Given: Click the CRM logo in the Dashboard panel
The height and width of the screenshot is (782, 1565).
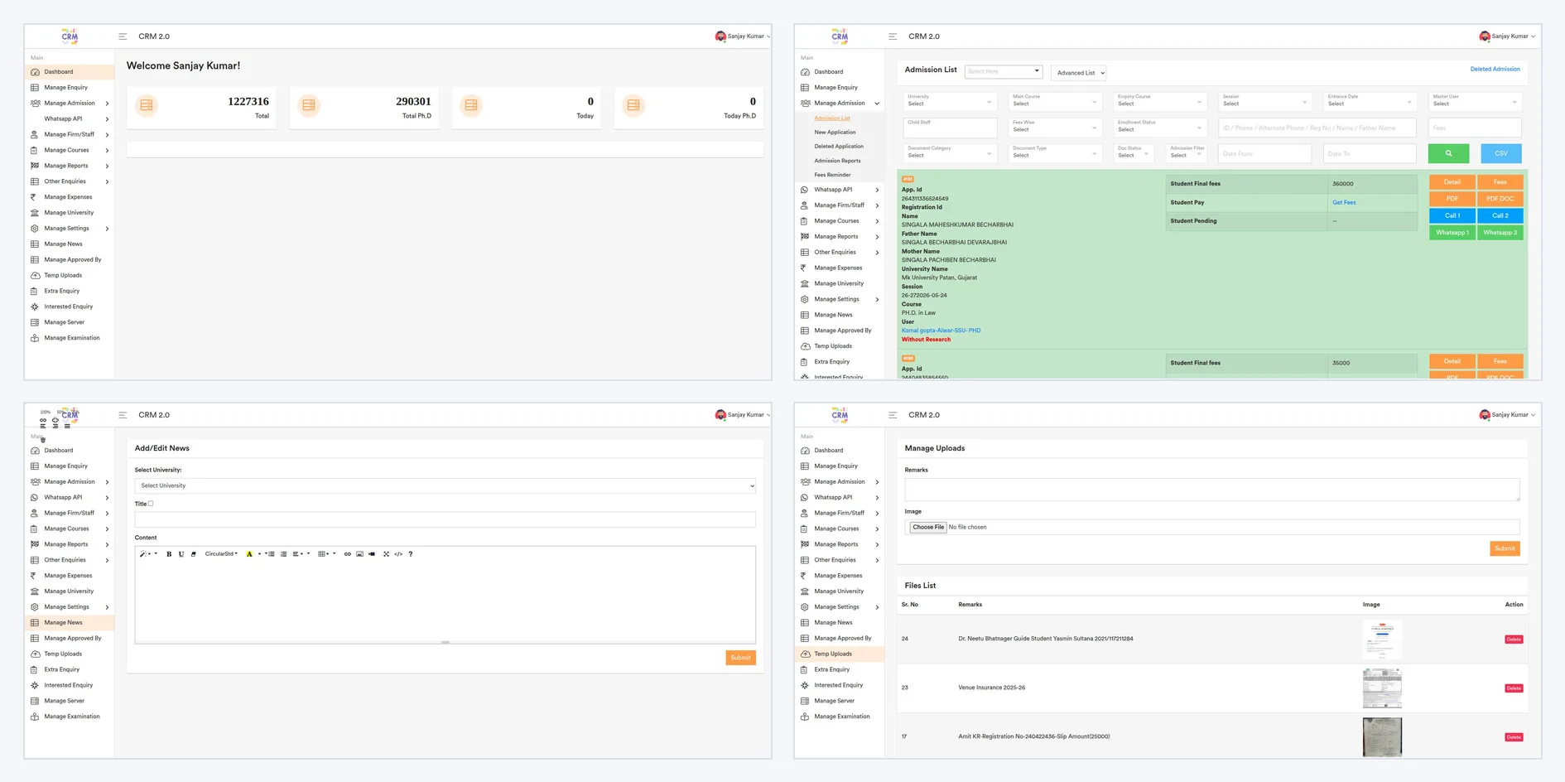Looking at the screenshot, I should (70, 36).
